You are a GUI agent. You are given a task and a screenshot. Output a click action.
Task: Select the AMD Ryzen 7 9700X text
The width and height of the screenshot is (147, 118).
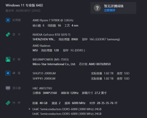click(x=46, y=20)
